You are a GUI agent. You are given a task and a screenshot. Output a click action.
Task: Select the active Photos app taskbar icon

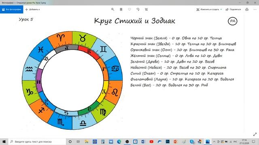pos(208,141)
